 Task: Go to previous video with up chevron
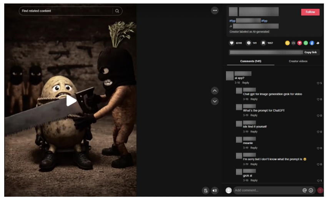point(214,91)
